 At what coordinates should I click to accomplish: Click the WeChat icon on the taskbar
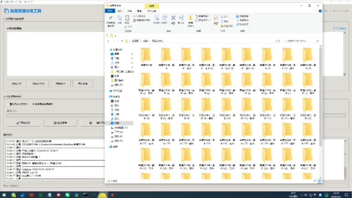[x=67, y=195]
